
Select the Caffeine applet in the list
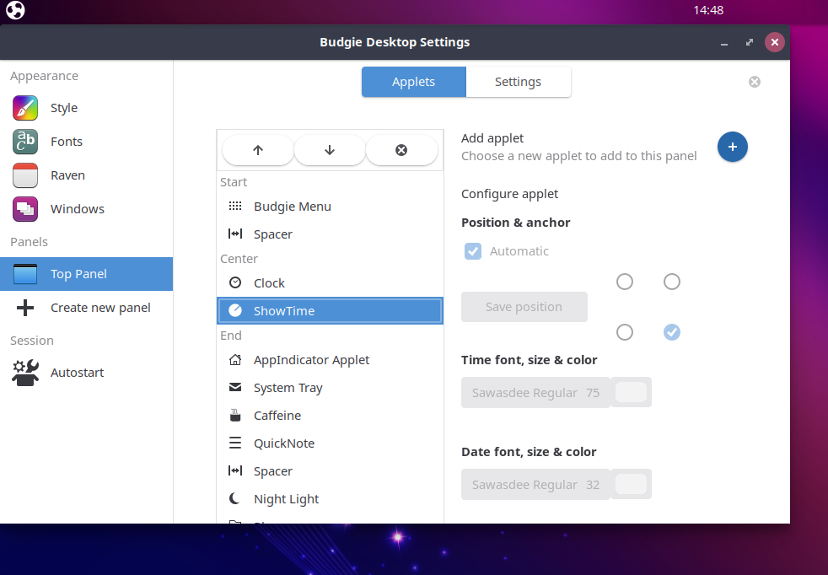click(277, 416)
